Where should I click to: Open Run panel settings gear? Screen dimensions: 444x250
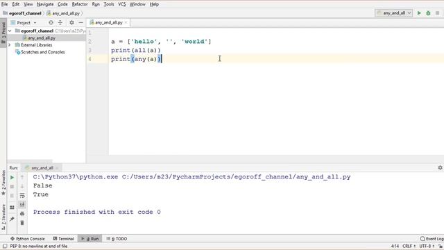click(440, 168)
